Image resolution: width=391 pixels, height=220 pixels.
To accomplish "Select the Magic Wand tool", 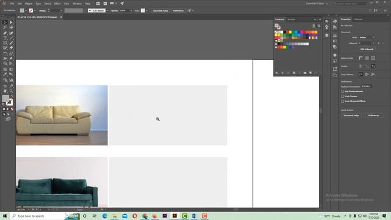I will pos(5,28).
